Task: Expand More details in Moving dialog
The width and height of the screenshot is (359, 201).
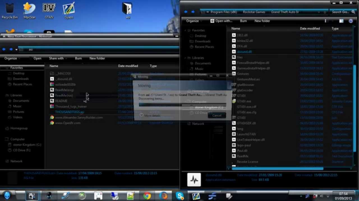Action: click(150, 115)
